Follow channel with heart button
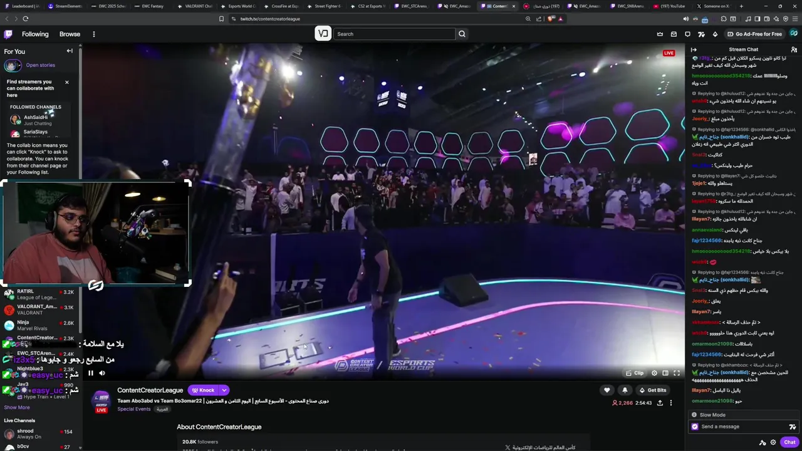This screenshot has width=802, height=451. tap(607, 390)
